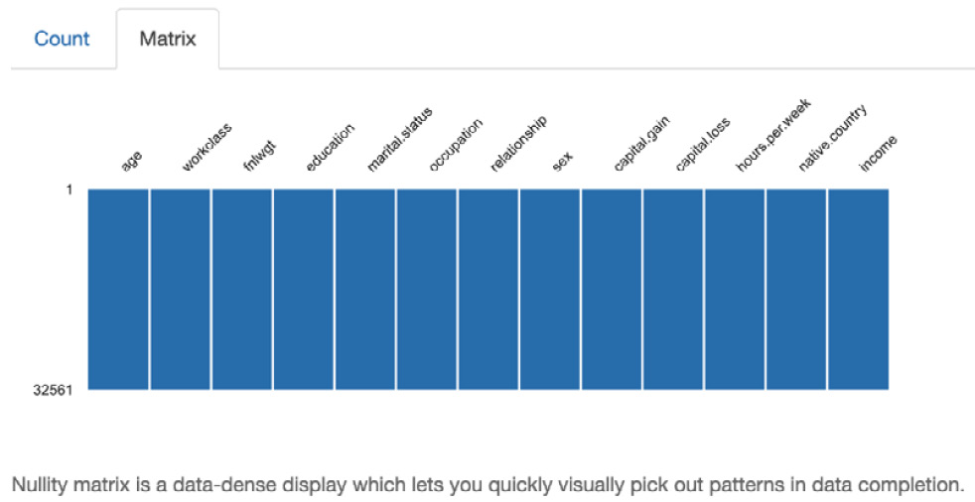Screen dimensions: 975x502
Task: Select the fnlwgt column bar
Action: [242, 290]
